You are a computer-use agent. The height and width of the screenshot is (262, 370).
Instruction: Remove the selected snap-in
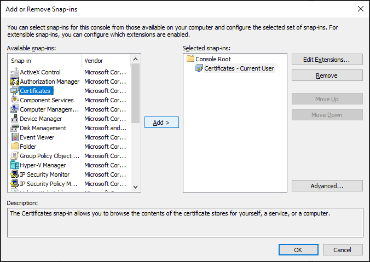pos(327,75)
